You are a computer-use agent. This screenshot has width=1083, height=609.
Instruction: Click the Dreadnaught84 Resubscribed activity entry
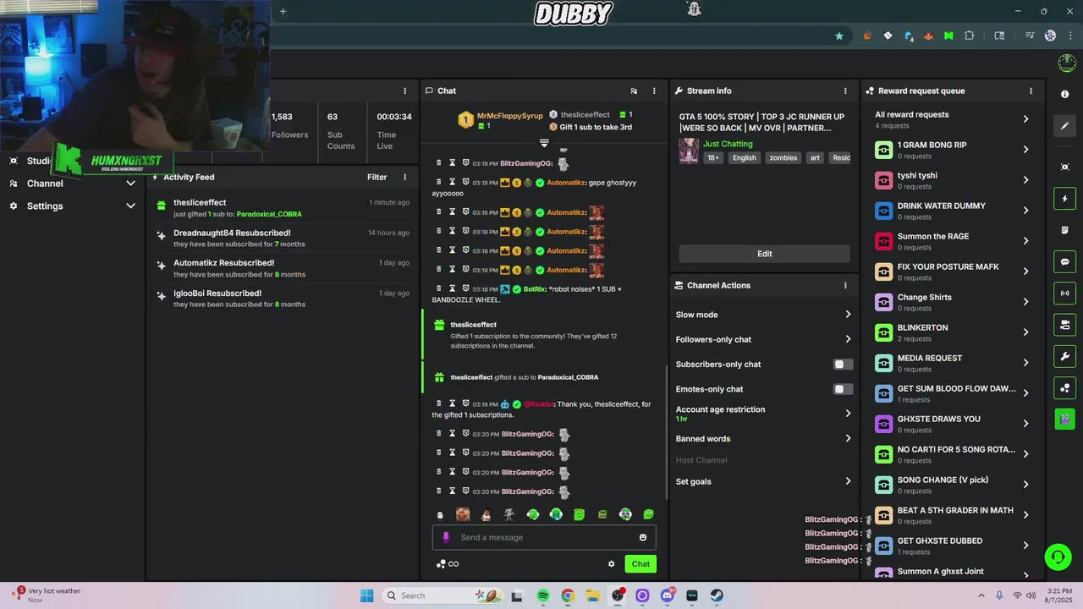283,239
